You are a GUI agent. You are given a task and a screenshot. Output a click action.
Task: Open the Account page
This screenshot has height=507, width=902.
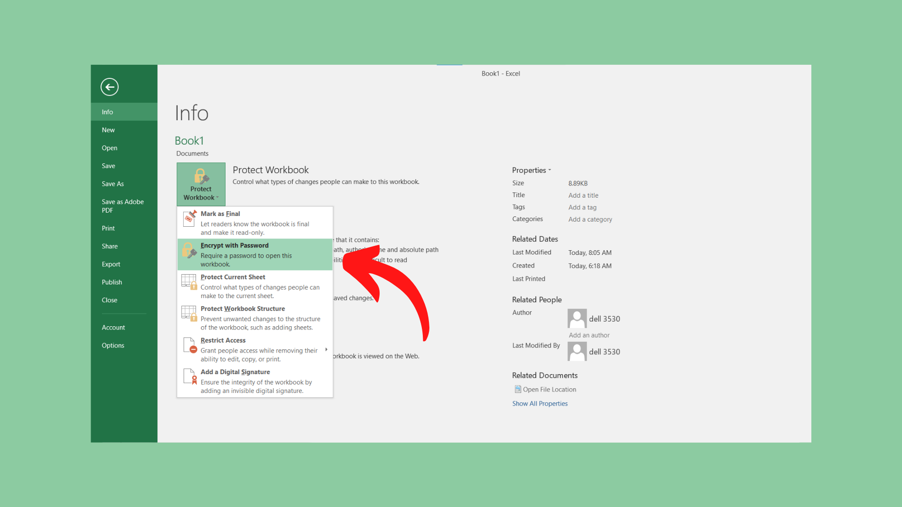(124, 328)
